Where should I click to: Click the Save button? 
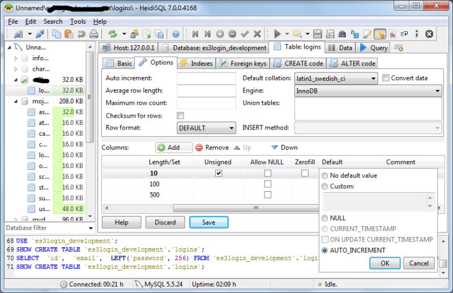coord(209,222)
